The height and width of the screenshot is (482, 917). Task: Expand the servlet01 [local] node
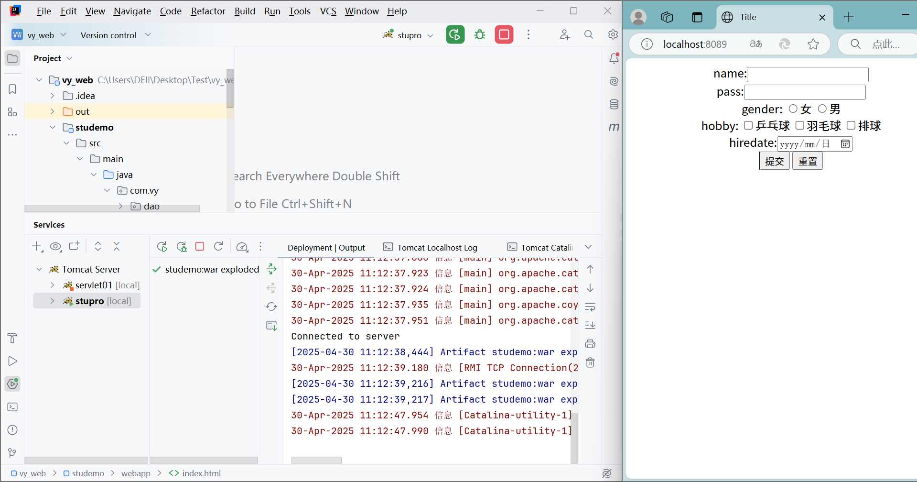[53, 285]
